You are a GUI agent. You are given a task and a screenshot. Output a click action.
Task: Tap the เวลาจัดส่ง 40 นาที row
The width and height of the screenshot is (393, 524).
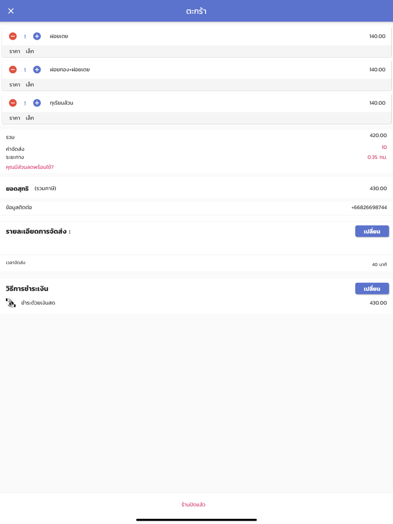[x=196, y=263]
